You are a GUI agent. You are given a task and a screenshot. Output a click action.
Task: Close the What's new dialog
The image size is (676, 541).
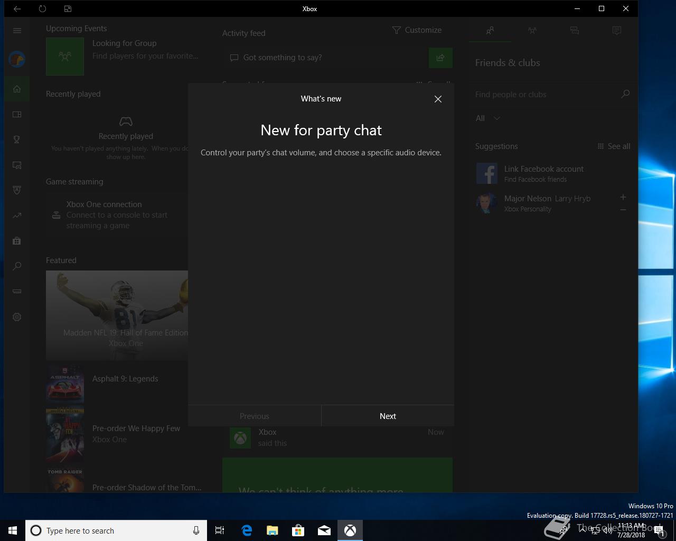(x=438, y=99)
